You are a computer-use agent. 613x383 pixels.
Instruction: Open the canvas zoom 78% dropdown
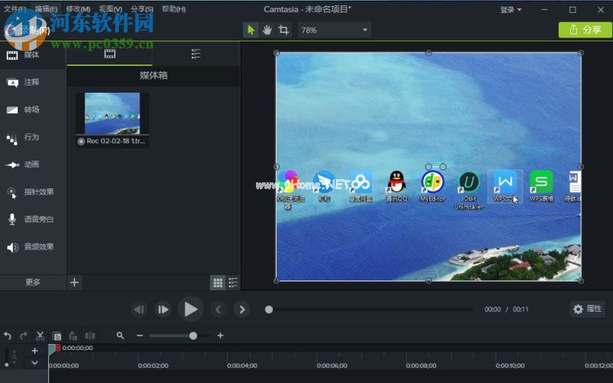pos(334,30)
